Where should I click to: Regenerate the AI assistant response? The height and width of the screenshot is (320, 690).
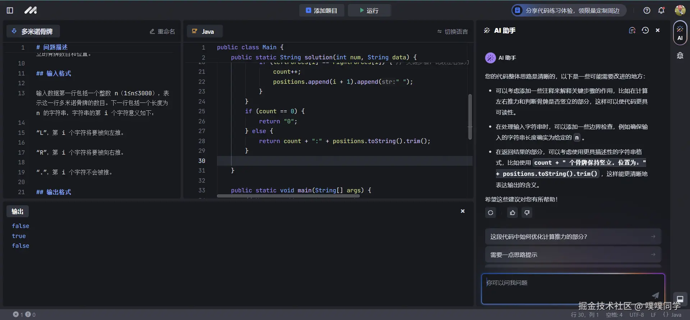[491, 213]
